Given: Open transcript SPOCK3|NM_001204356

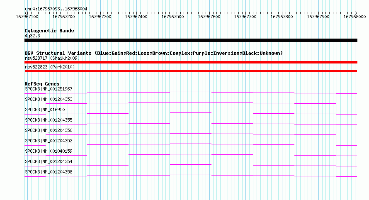Looking at the screenshot, I should pos(49,130).
